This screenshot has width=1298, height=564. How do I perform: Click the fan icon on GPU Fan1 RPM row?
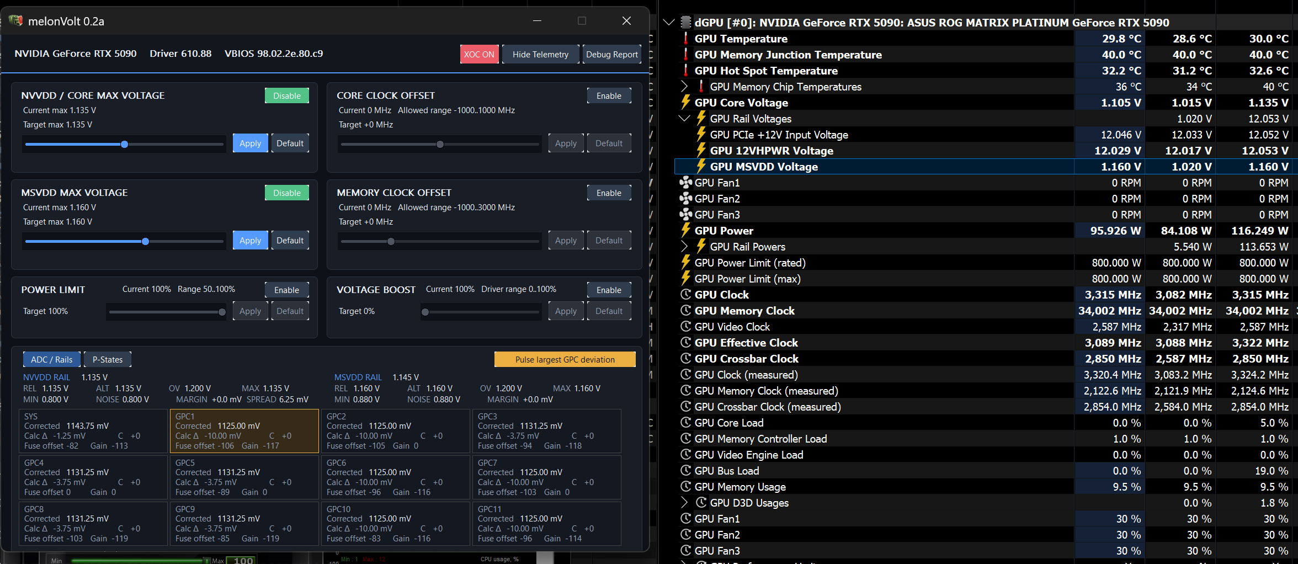pyautogui.click(x=685, y=183)
